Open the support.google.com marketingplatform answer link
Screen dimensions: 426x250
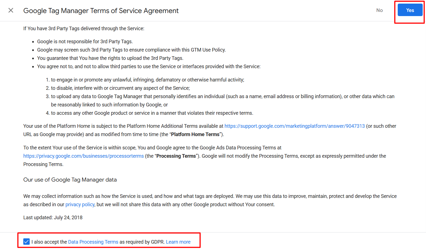tap(294, 126)
